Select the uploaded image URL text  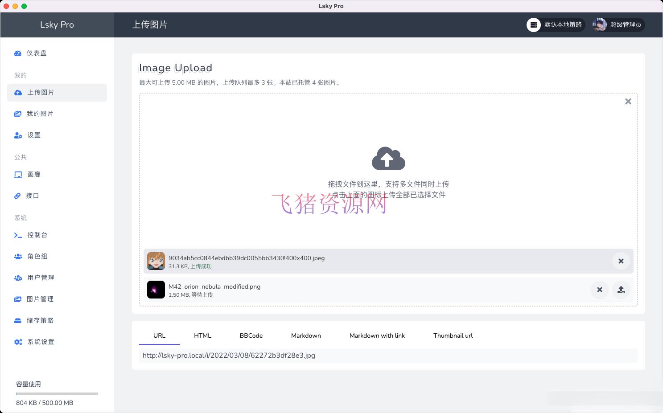tap(229, 356)
